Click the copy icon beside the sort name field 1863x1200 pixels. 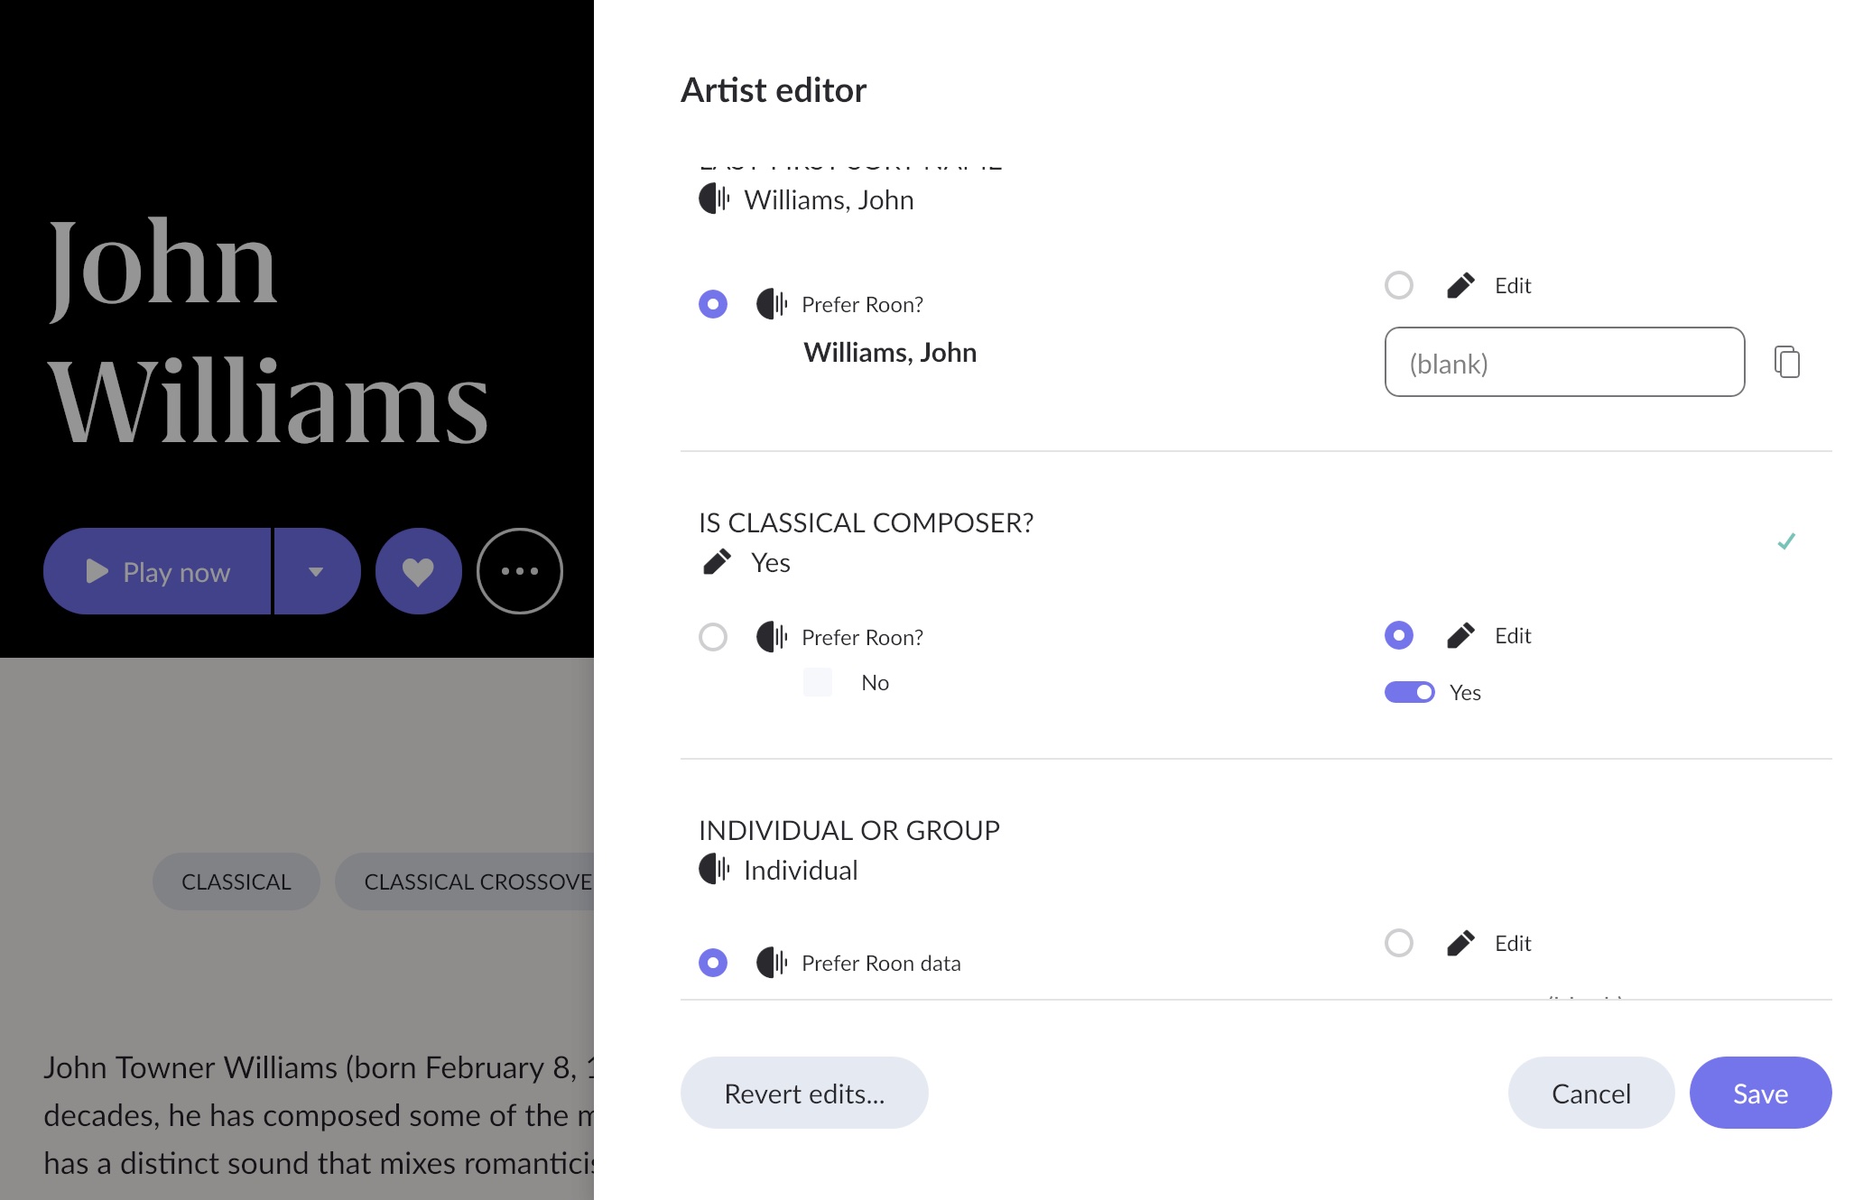pos(1787,362)
